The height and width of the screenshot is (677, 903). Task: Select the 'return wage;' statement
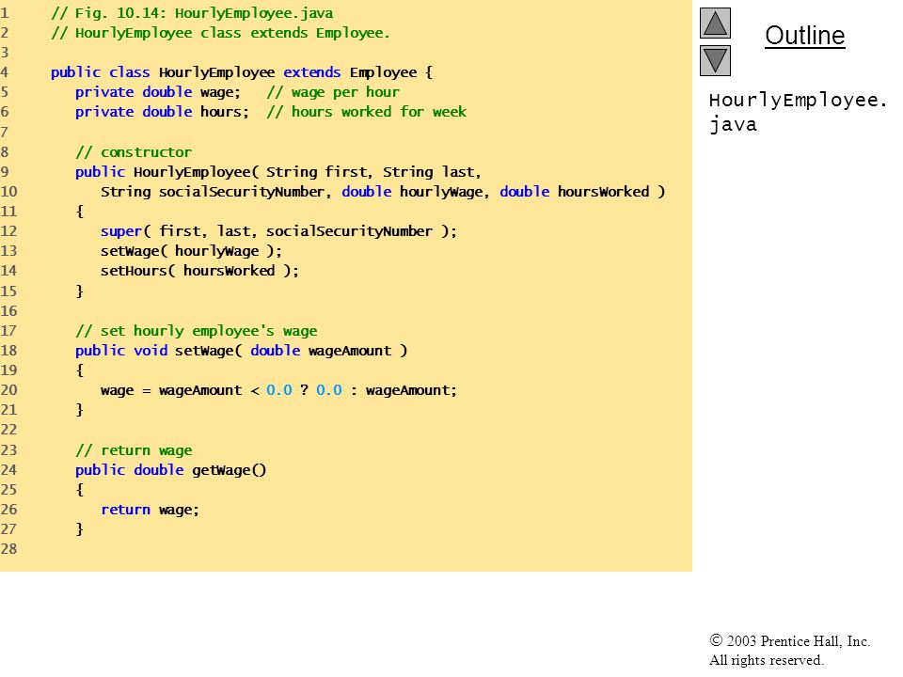(150, 510)
